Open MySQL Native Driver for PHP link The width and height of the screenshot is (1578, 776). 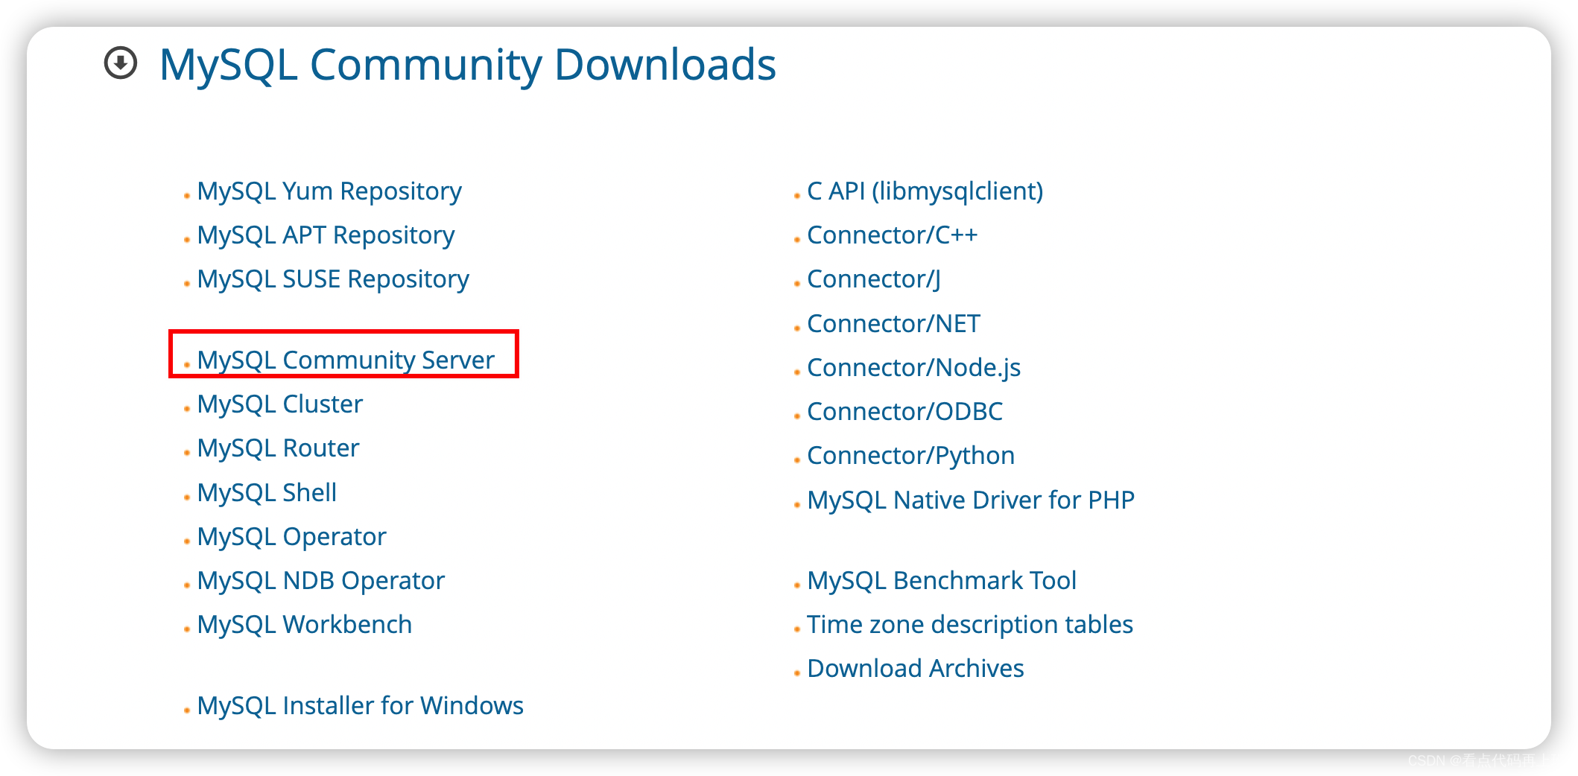pos(971,500)
